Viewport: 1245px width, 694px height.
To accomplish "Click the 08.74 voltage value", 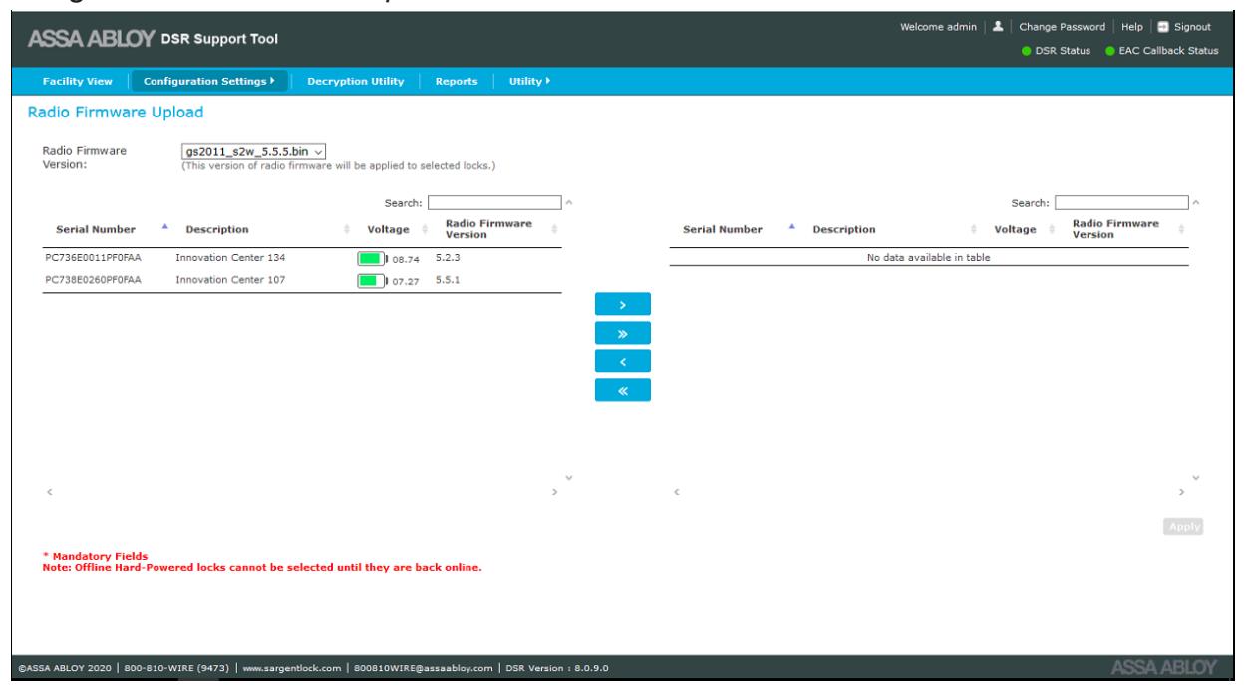I will click(407, 260).
